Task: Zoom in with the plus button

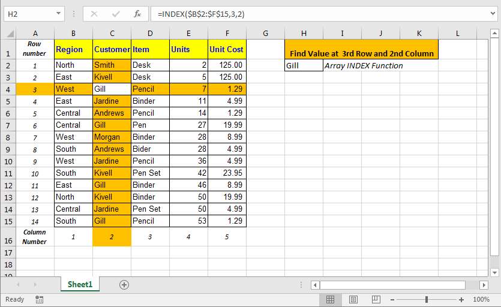Action: 461,300
